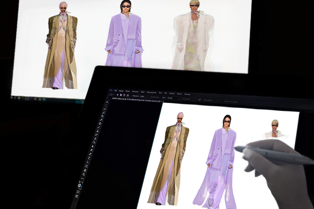Select the Dodge tool

[92, 150]
